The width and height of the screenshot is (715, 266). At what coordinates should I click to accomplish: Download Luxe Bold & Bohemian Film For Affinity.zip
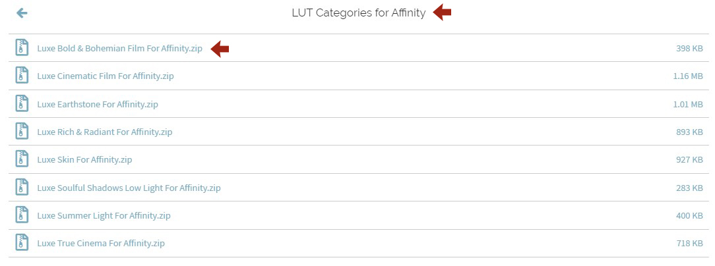point(119,49)
